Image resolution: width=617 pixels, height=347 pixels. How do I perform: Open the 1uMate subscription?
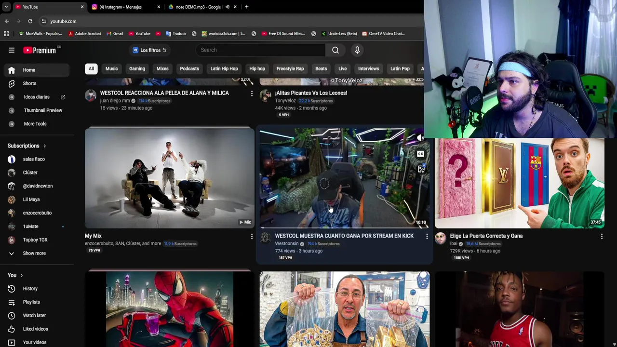[37, 227]
